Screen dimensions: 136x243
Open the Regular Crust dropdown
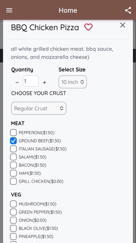click(x=39, y=108)
